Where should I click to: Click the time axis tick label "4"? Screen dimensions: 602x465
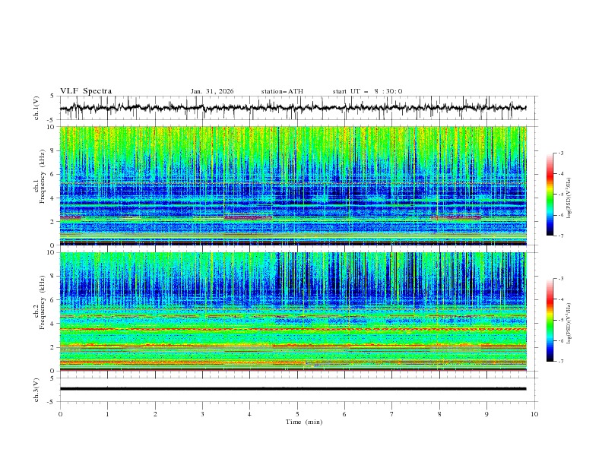[249, 414]
